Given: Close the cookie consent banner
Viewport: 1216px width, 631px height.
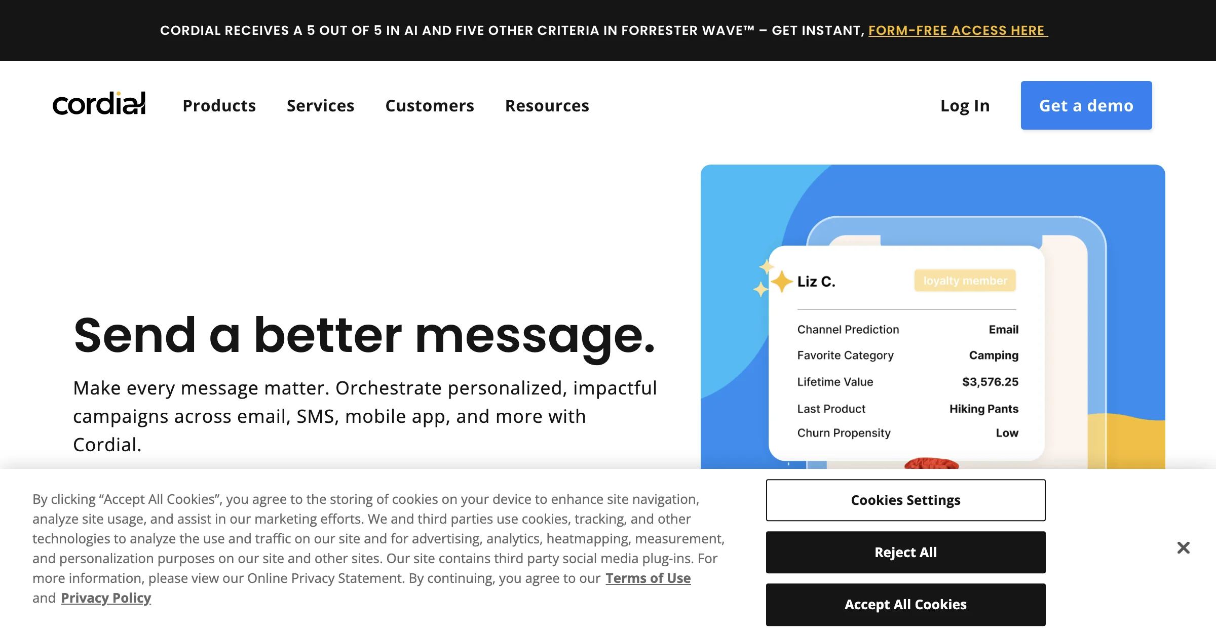Looking at the screenshot, I should tap(1183, 548).
